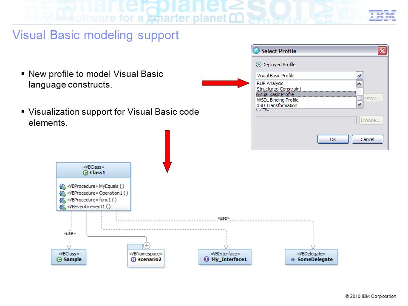Click the «use» label toward SomeDelegate

pyautogui.click(x=224, y=218)
